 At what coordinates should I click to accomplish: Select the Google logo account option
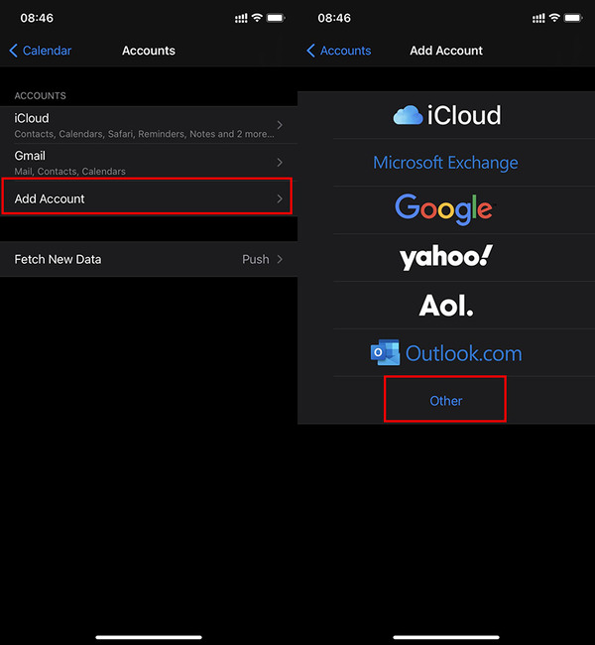[443, 208]
